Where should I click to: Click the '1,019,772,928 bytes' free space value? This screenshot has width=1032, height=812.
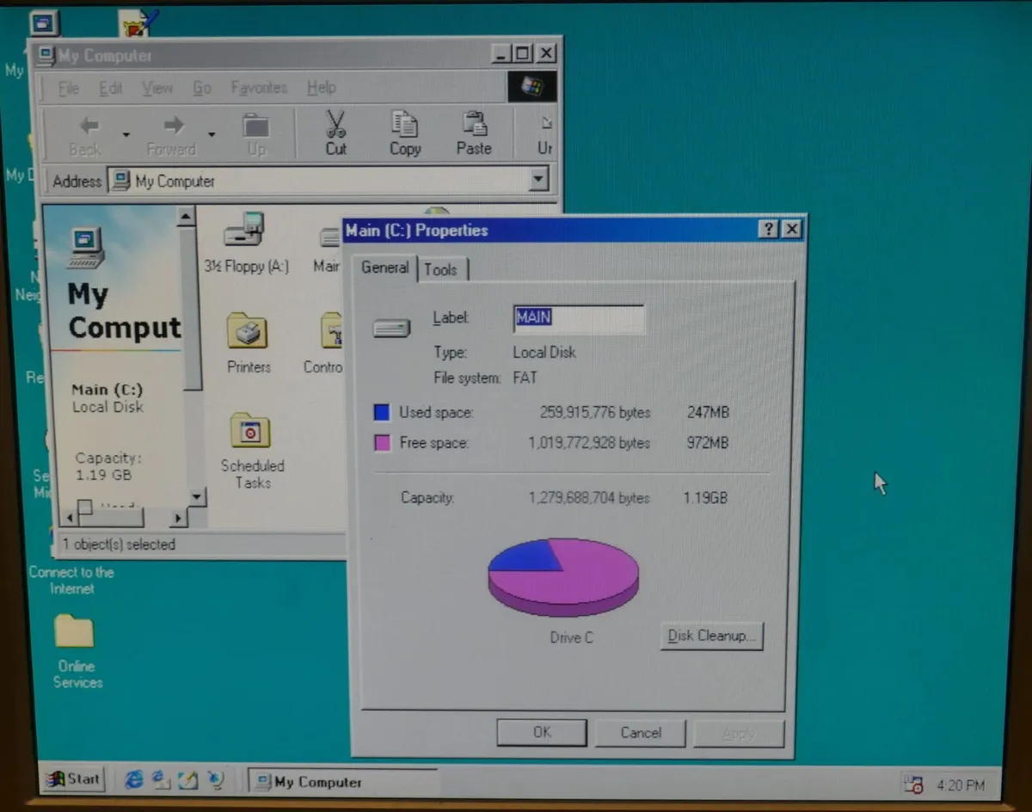[589, 443]
